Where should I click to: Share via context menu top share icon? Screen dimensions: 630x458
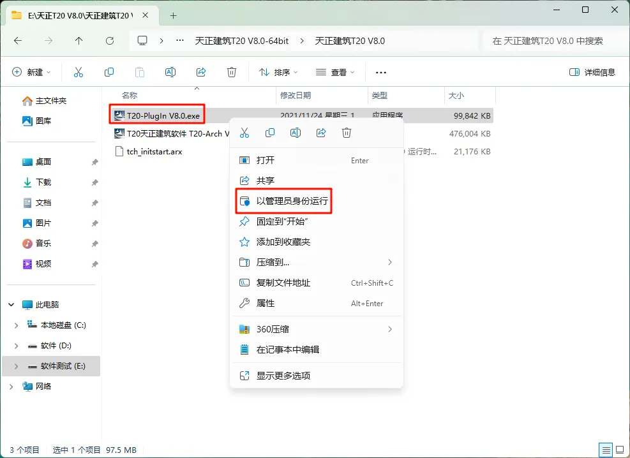tap(321, 133)
